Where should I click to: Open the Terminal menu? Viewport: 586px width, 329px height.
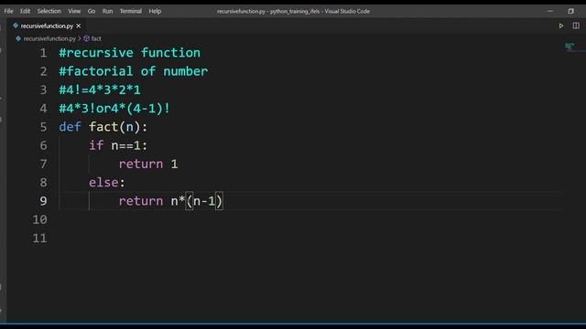click(130, 11)
